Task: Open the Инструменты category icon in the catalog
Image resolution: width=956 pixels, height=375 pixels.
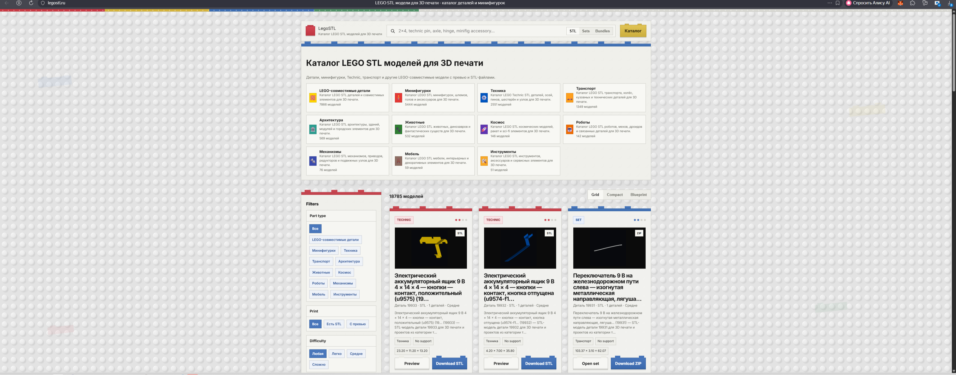Action: [x=484, y=161]
